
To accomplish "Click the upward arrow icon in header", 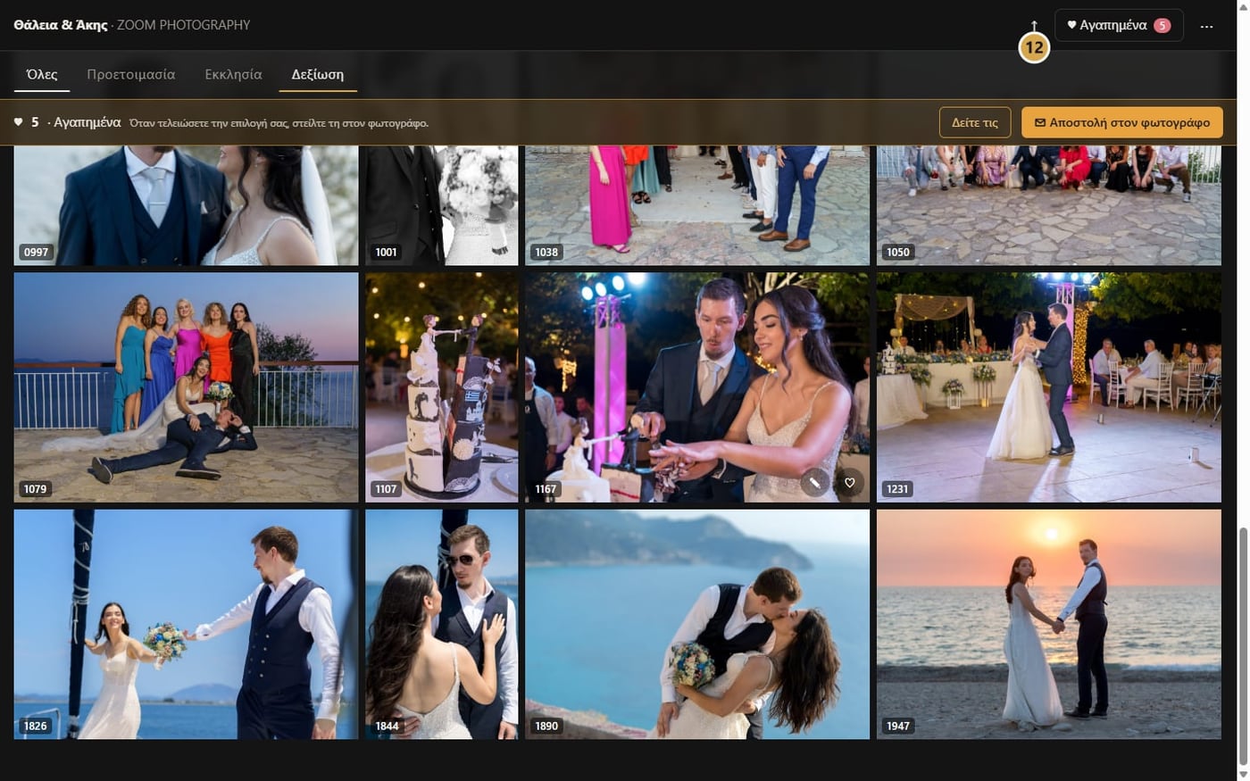I will 1034,26.
